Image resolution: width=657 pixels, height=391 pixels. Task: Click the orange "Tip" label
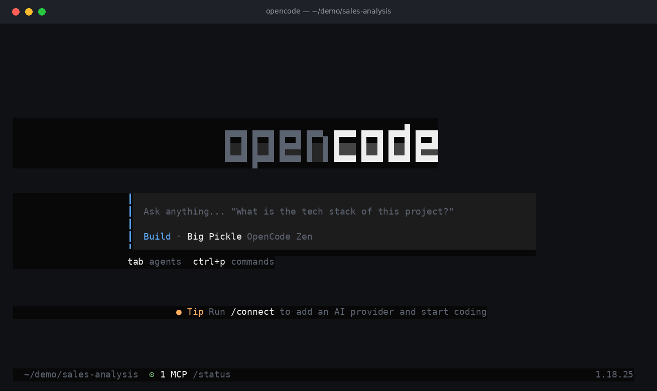coord(195,312)
